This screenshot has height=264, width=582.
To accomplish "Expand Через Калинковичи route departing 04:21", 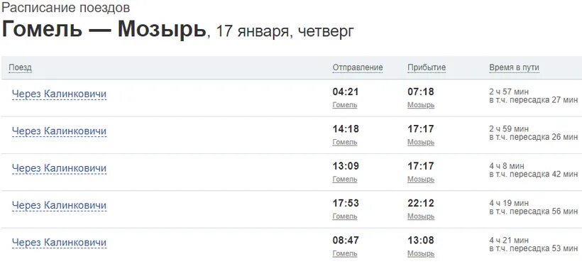I will (x=59, y=94).
